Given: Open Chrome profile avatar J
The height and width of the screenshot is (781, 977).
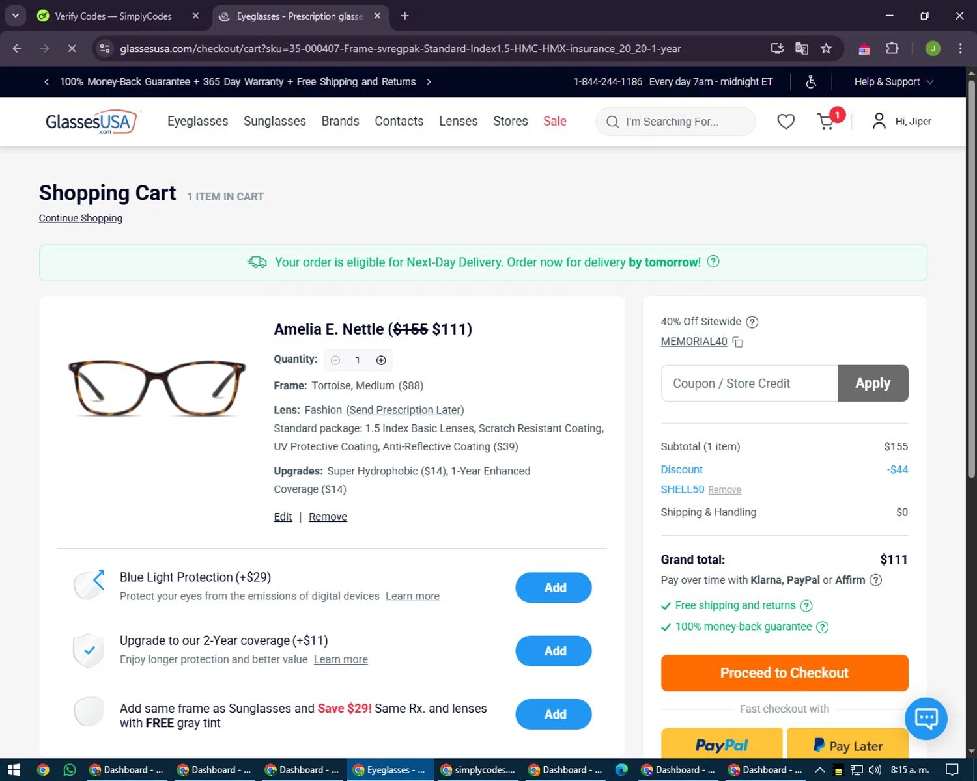Looking at the screenshot, I should coord(933,49).
